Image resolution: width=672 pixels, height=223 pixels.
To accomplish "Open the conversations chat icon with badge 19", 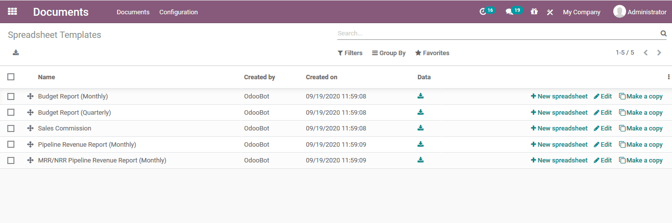I will coord(509,12).
